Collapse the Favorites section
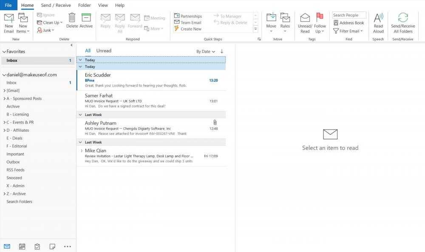The width and height of the screenshot is (425, 252). click(4, 52)
